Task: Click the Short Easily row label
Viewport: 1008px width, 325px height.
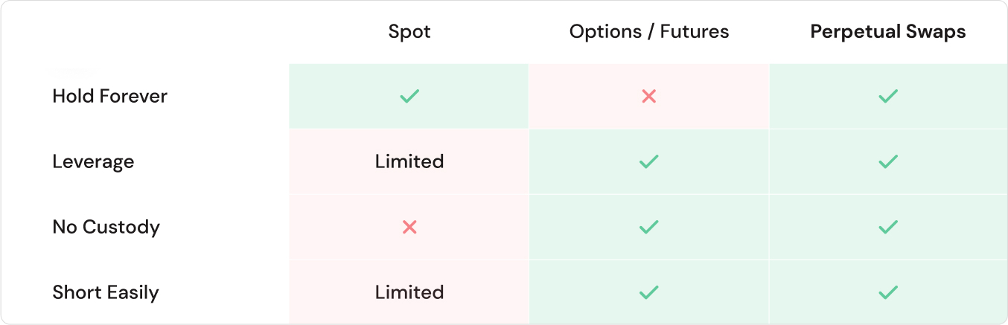Action: [105, 292]
